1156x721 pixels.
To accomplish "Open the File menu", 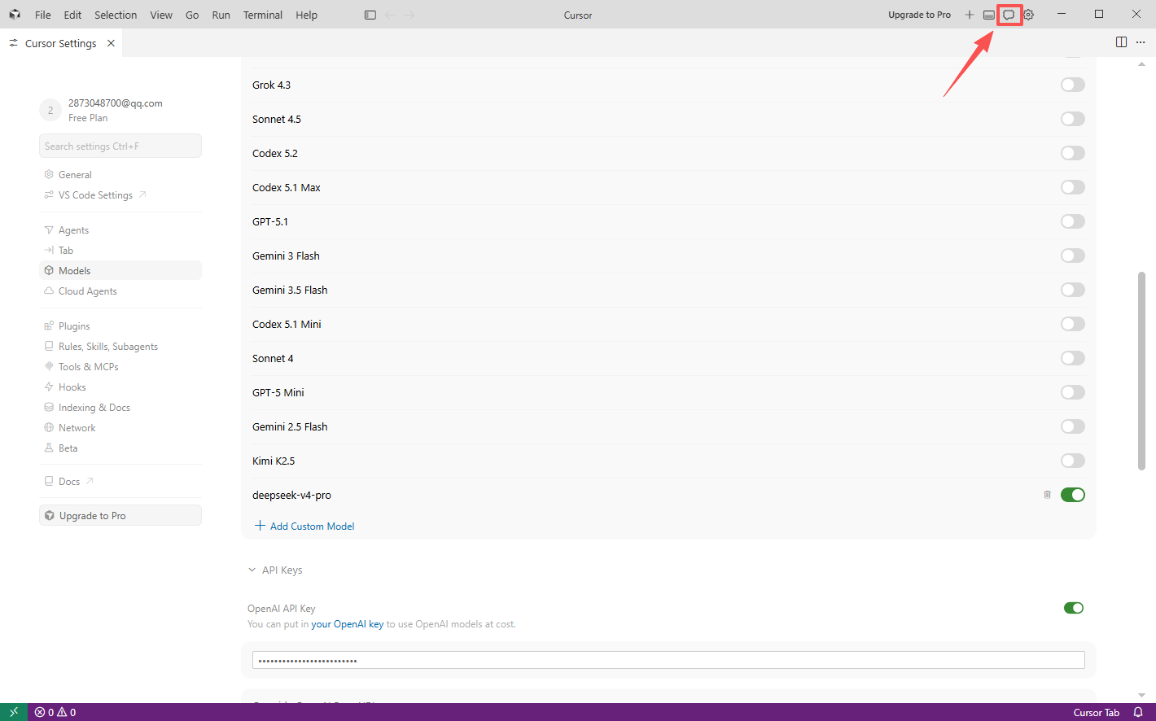I will pyautogui.click(x=43, y=15).
